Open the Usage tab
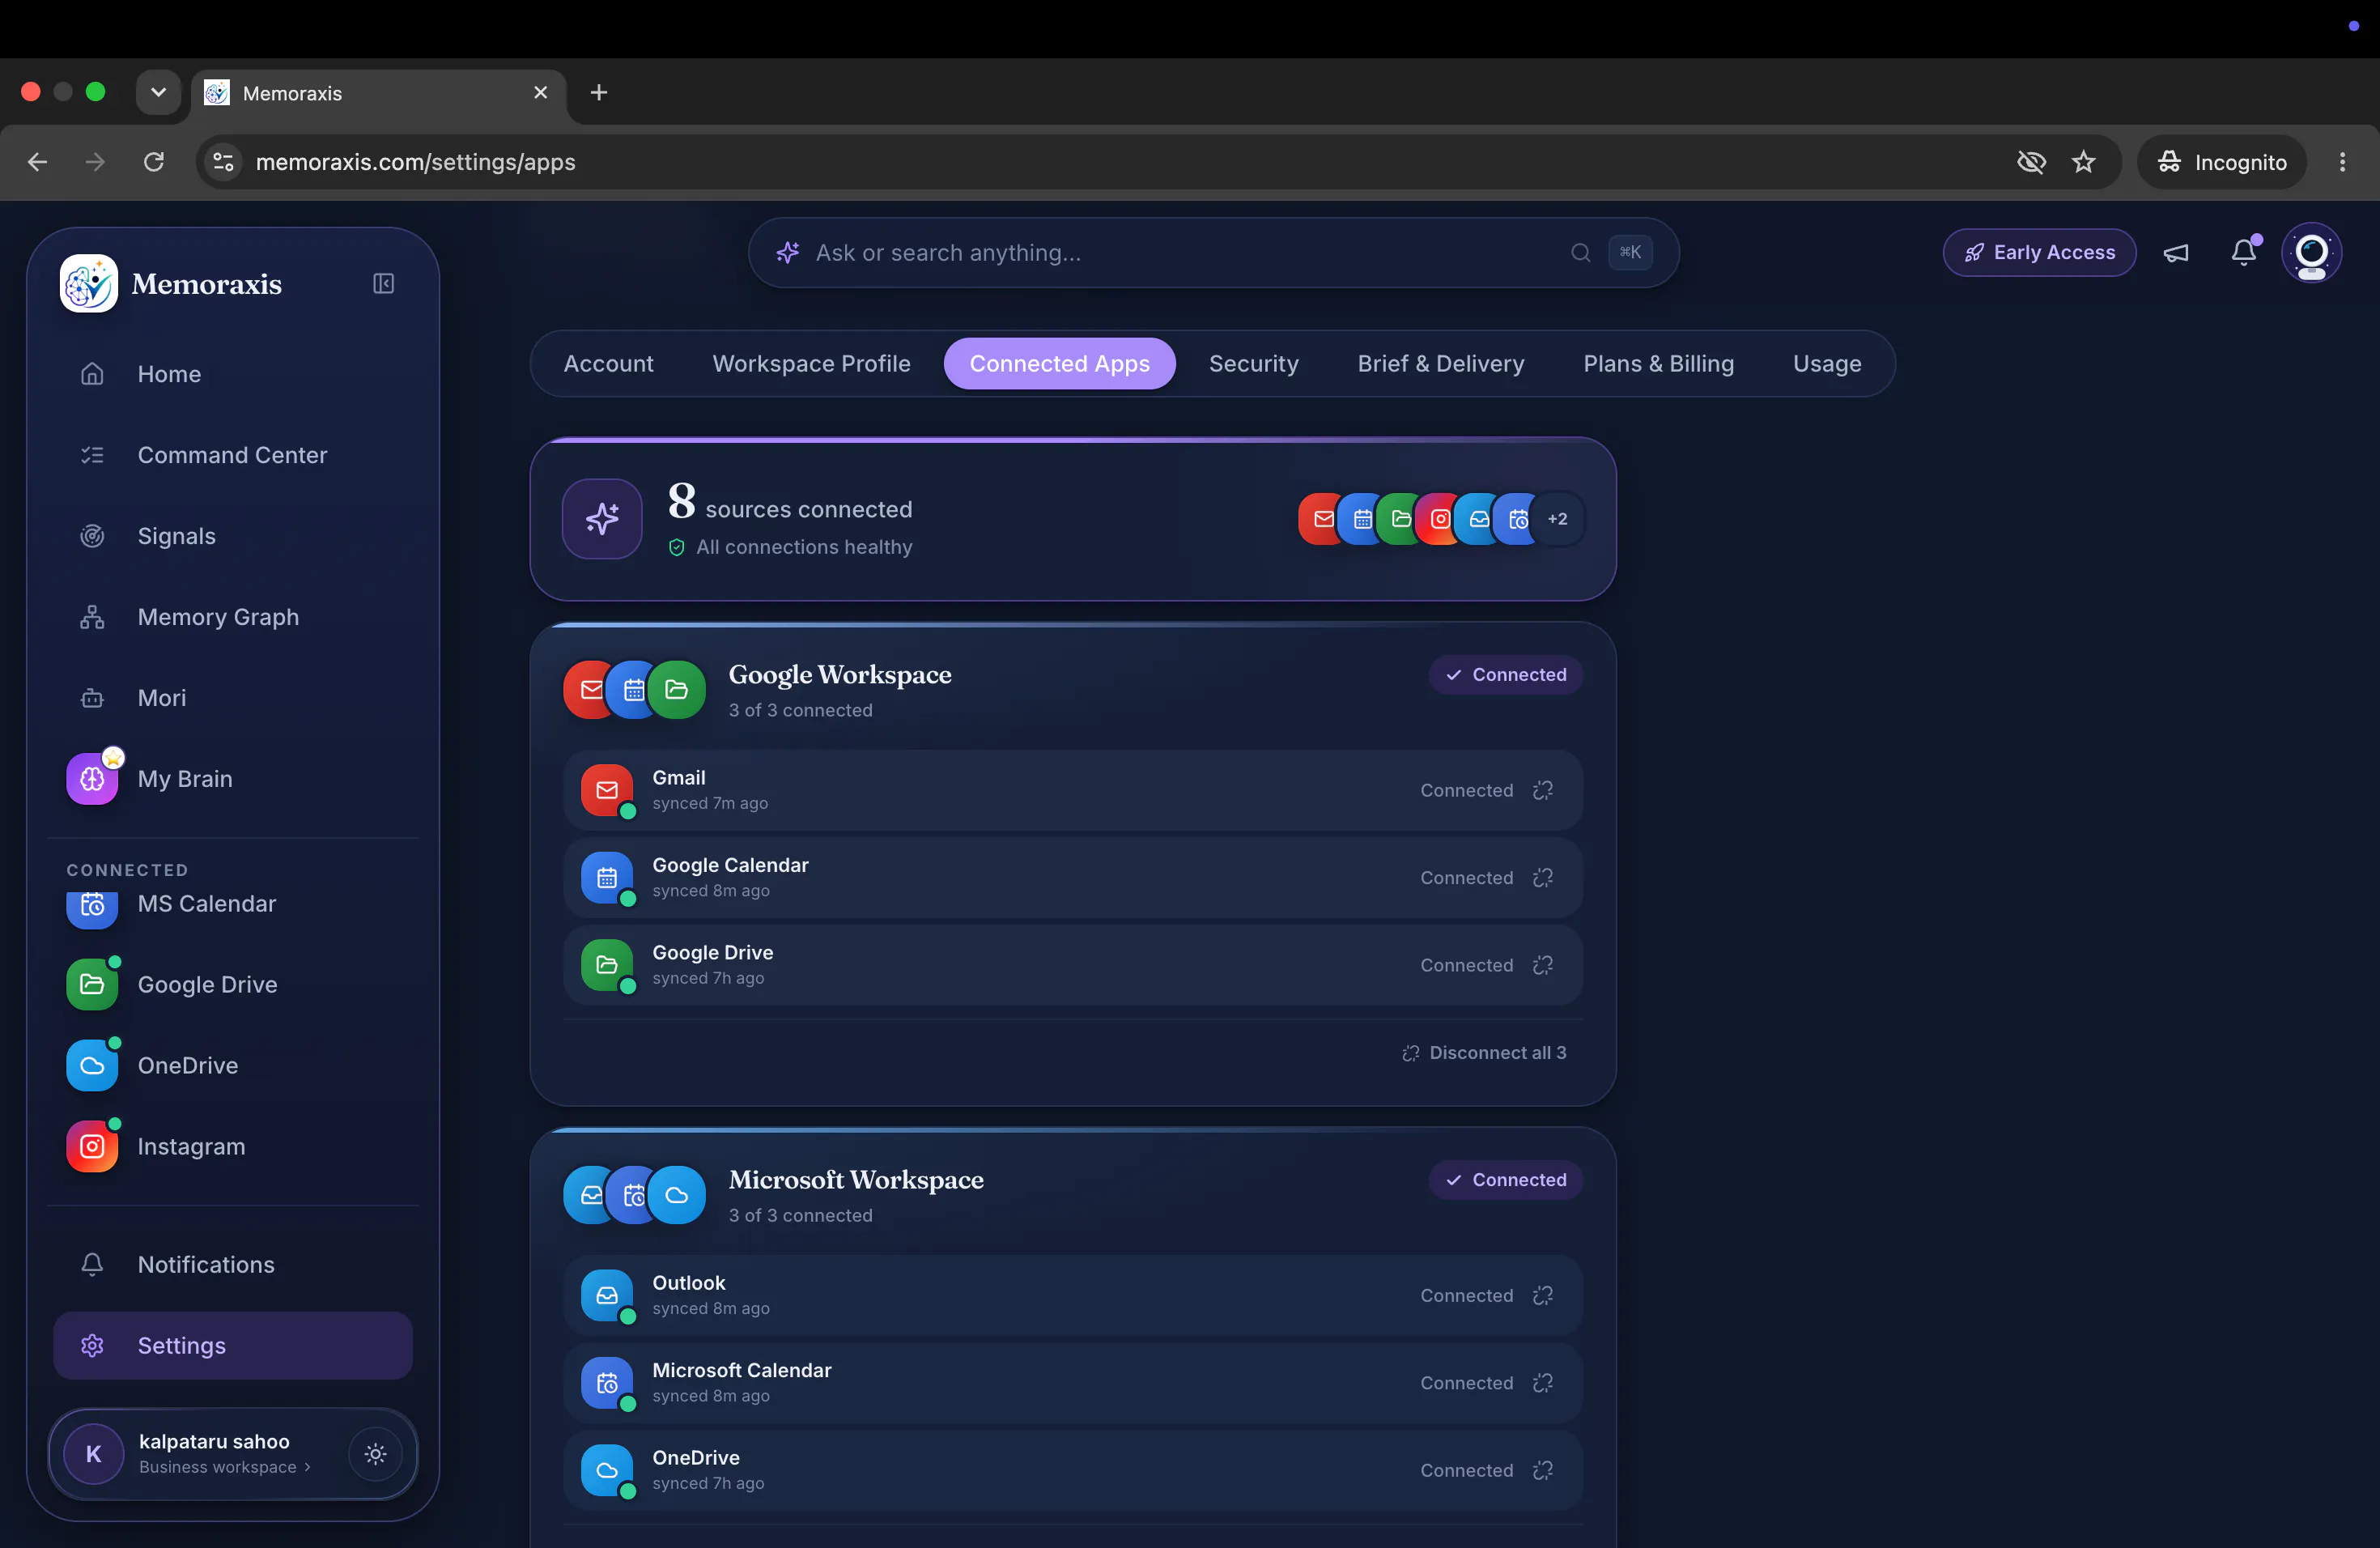 1826,364
